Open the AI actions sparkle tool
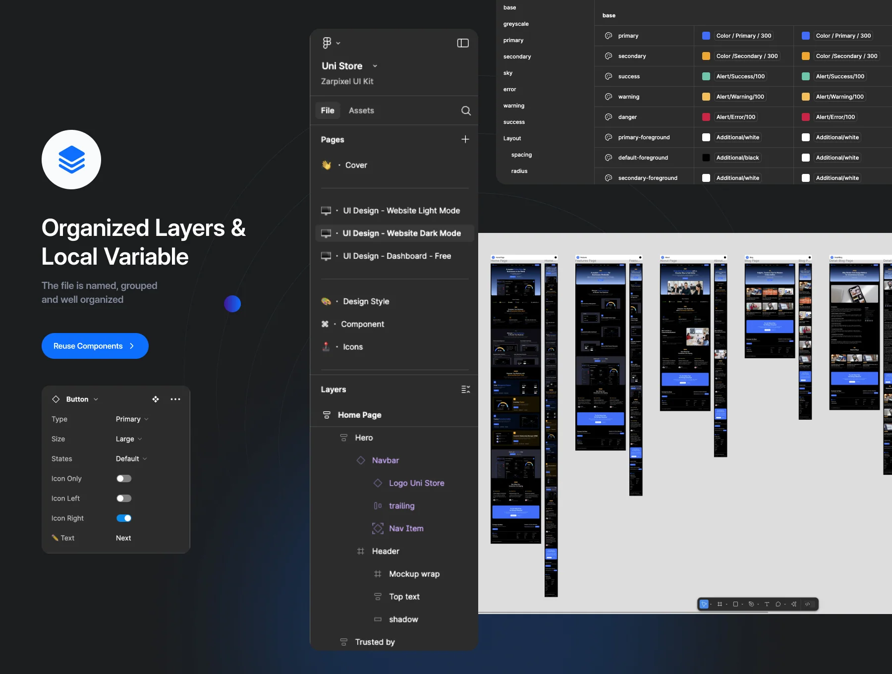This screenshot has width=892, height=674. 794,604
